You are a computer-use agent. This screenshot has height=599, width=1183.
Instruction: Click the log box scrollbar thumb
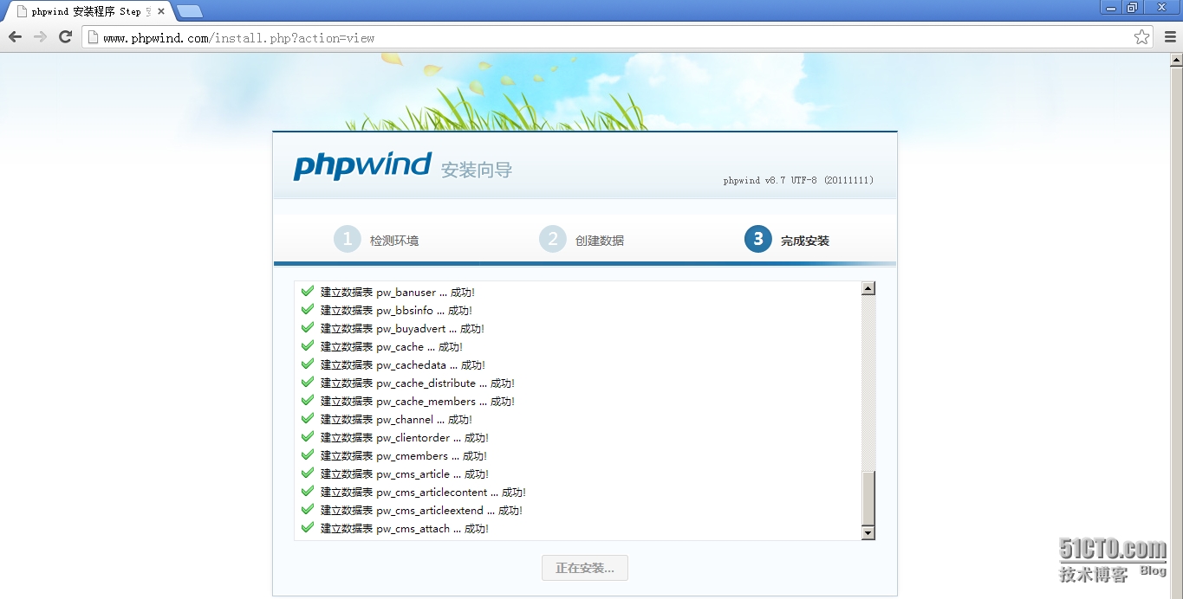pyautogui.click(x=868, y=498)
